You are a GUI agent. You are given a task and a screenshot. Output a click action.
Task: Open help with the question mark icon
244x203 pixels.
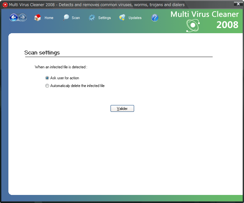click(x=155, y=18)
